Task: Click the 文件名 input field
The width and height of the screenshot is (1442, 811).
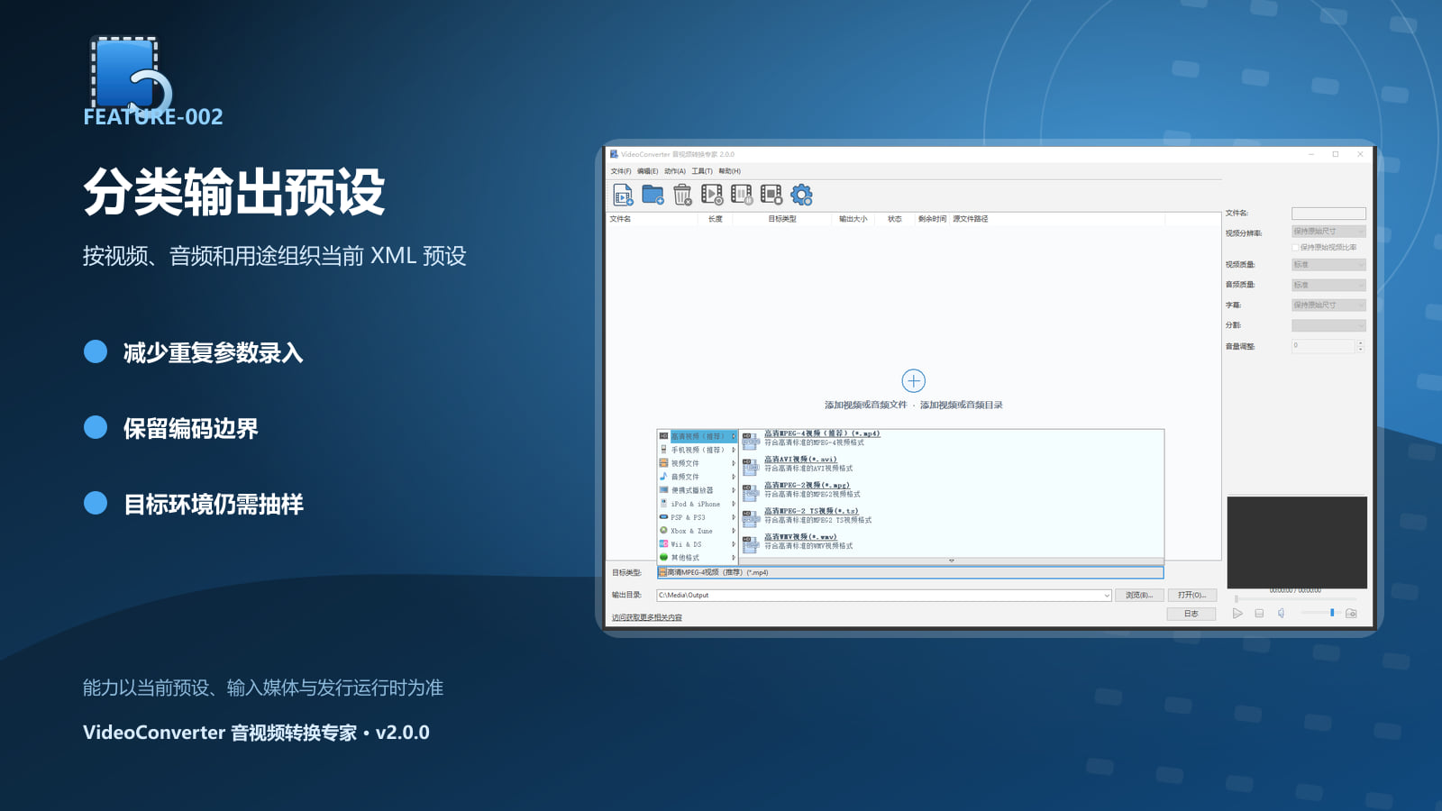Action: pyautogui.click(x=1328, y=214)
